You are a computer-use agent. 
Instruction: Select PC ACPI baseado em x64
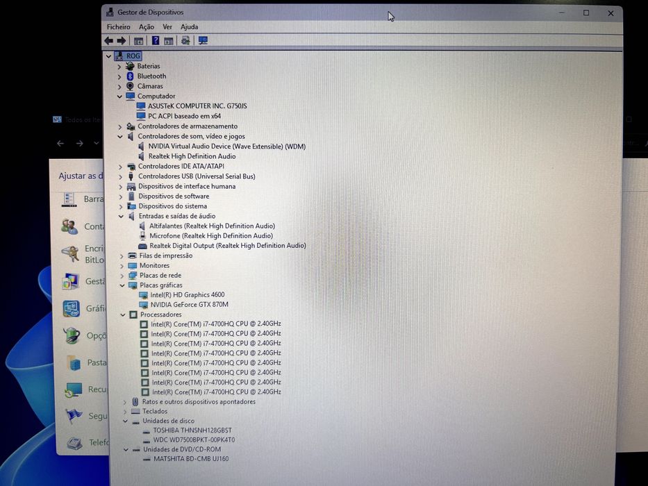click(x=184, y=116)
